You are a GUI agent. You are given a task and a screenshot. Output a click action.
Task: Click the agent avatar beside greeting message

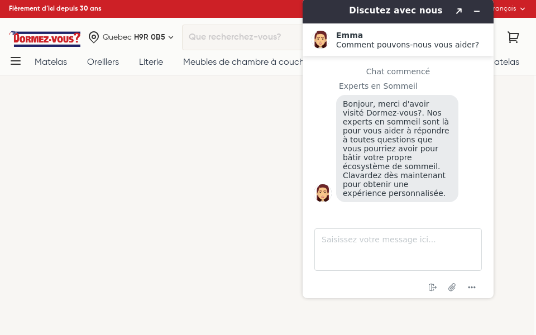pyautogui.click(x=323, y=193)
